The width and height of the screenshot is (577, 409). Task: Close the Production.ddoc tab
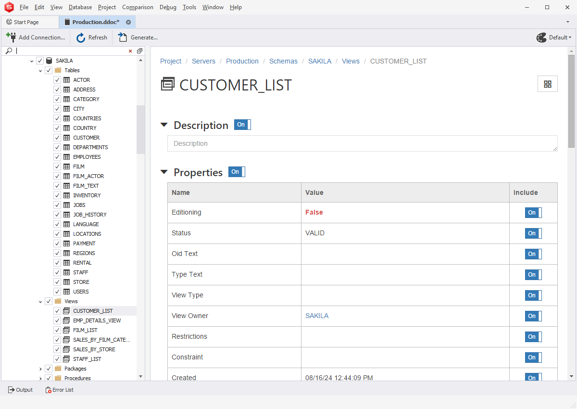point(128,22)
